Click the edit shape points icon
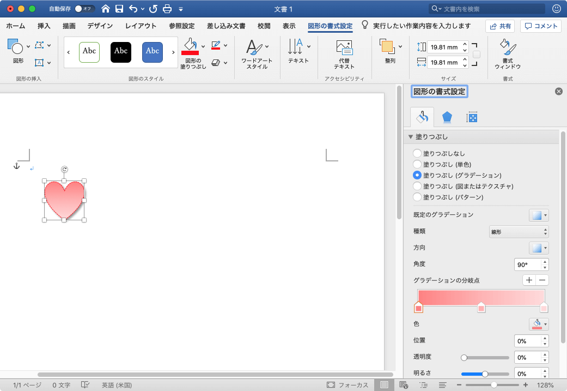Screen dimensions: 567x391 [39, 45]
